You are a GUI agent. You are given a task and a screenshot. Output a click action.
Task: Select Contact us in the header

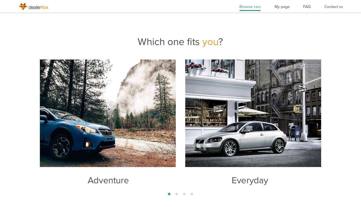pos(333,7)
